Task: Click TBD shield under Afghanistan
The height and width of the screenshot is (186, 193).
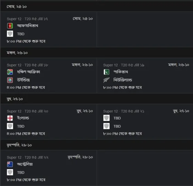Action: tap(10, 34)
